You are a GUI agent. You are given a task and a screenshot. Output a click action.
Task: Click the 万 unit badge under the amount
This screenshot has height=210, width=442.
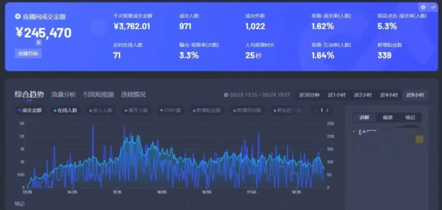pos(39,43)
